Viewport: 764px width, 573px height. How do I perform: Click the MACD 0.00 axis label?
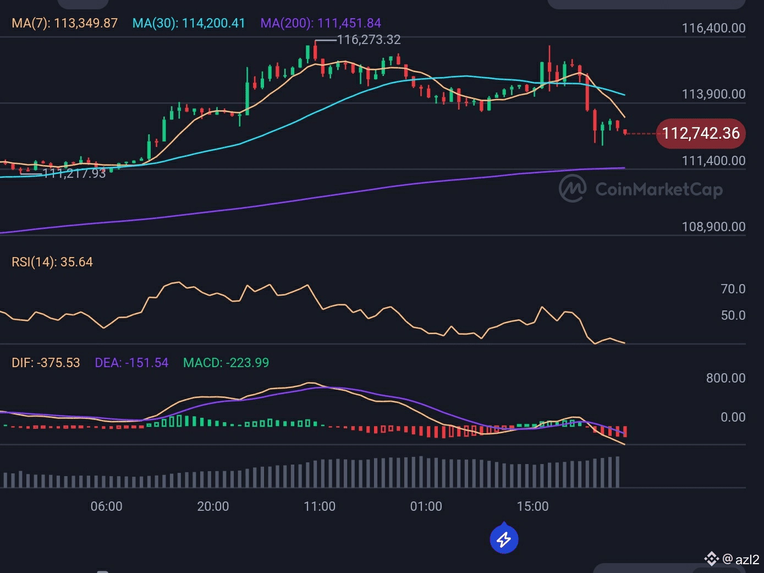coord(733,417)
